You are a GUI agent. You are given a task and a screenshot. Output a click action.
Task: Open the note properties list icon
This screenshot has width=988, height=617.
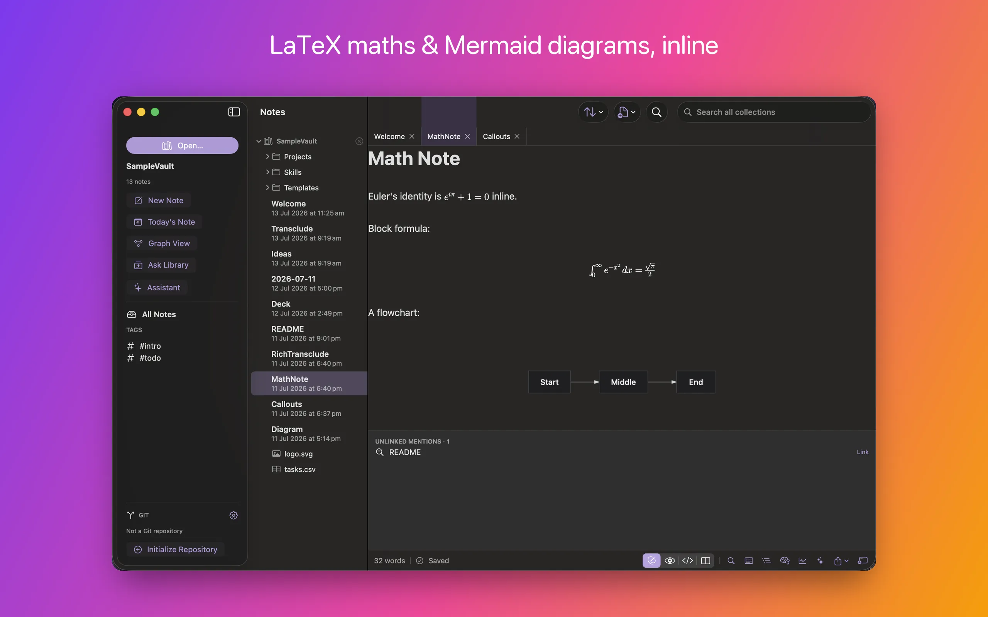(x=749, y=561)
